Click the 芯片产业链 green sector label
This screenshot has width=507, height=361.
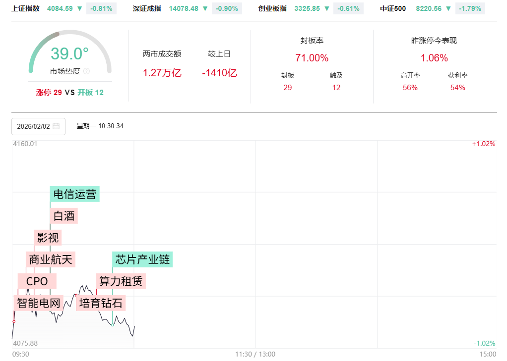(x=142, y=259)
